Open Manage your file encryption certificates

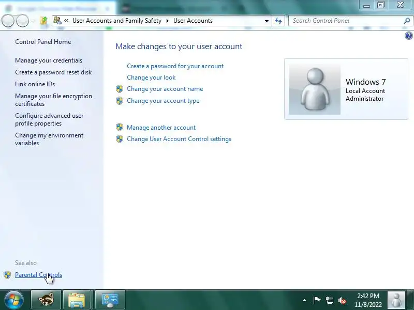pos(54,100)
